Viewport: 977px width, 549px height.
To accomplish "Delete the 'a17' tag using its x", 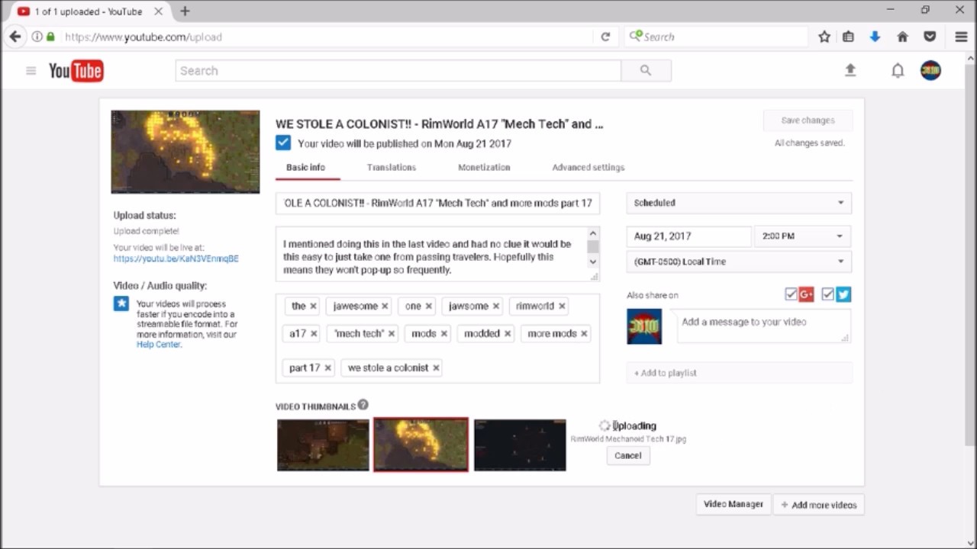I will click(x=314, y=334).
